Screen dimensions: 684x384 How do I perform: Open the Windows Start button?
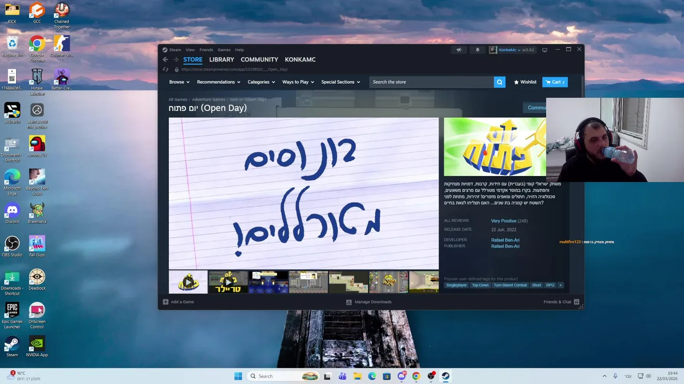click(x=238, y=376)
